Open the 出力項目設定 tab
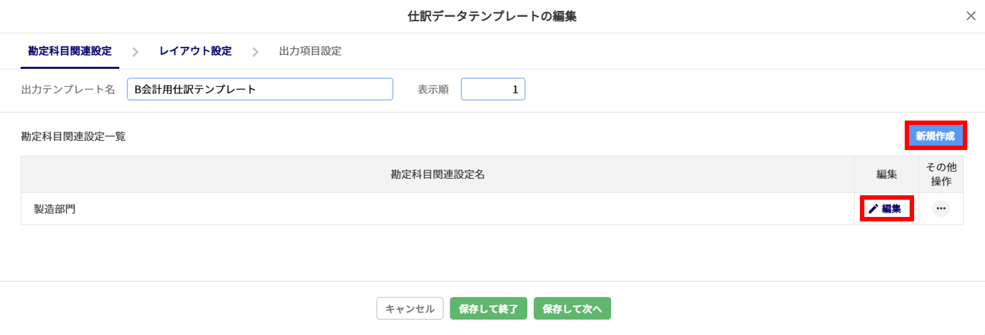The height and width of the screenshot is (335, 985). 310,51
